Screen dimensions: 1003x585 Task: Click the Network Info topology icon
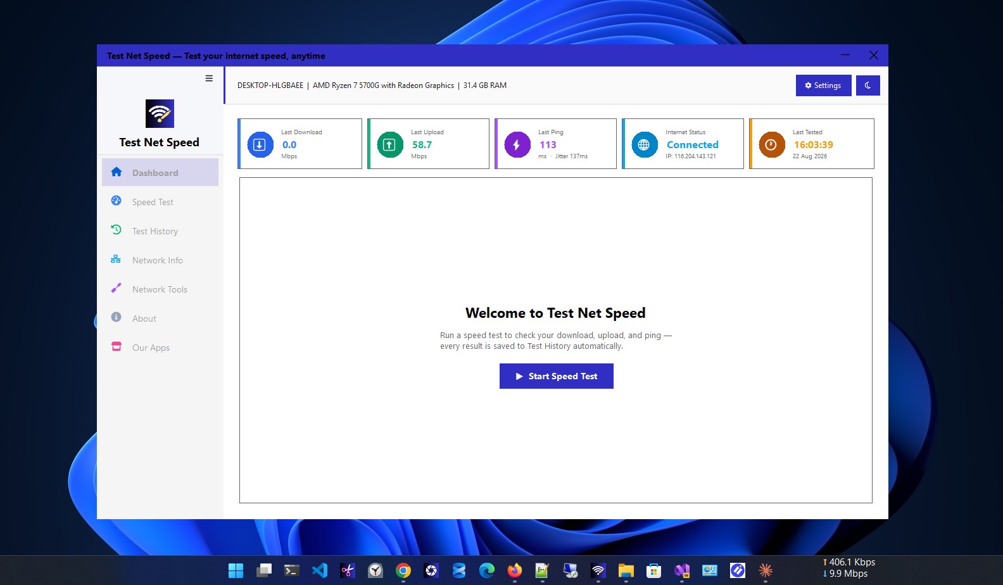click(116, 259)
